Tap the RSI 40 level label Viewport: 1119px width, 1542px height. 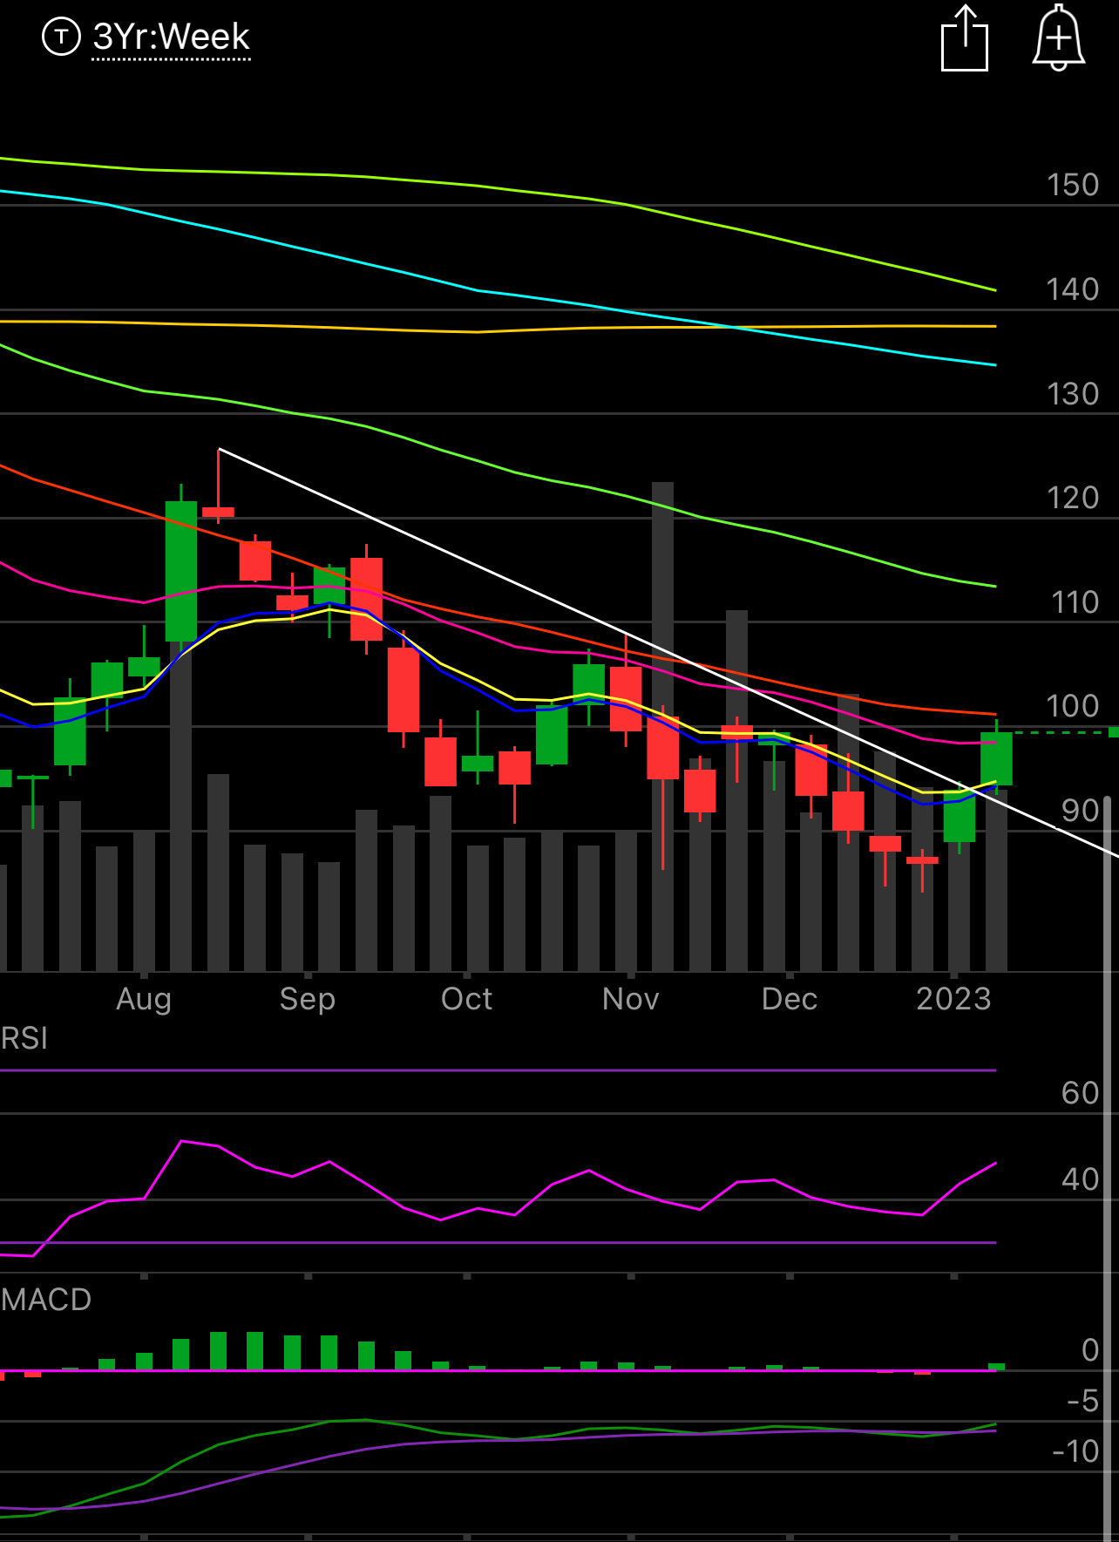coord(1081,1179)
